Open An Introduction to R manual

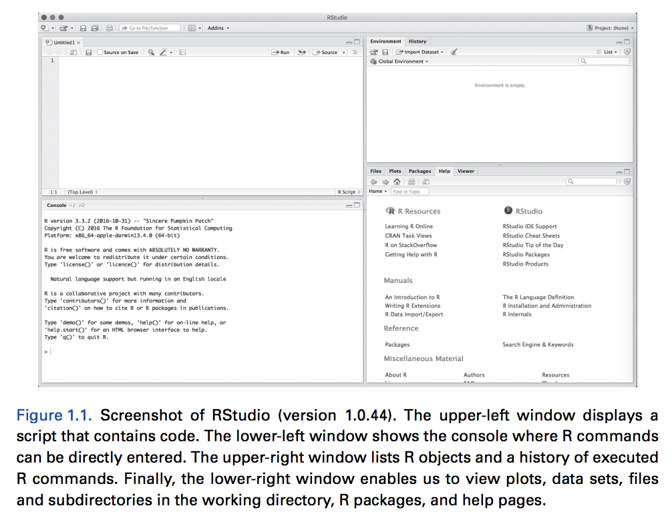point(412,297)
